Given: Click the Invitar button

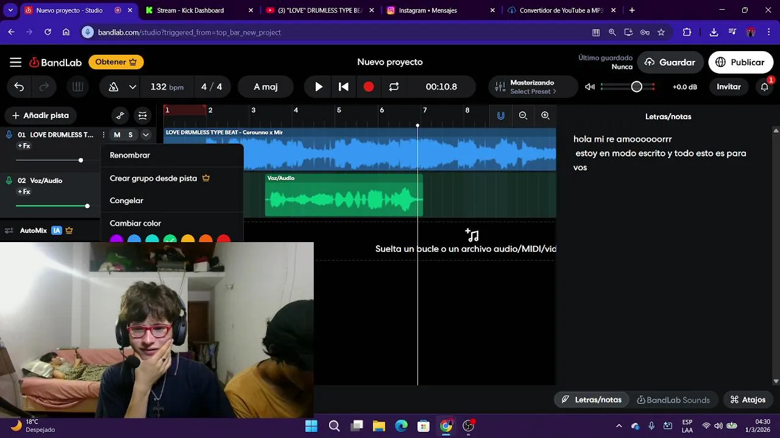Looking at the screenshot, I should 728,87.
